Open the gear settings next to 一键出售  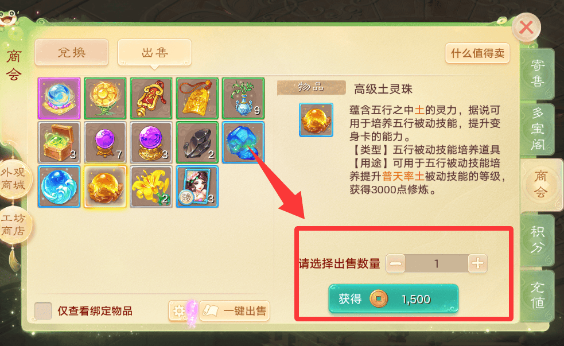pyautogui.click(x=178, y=311)
